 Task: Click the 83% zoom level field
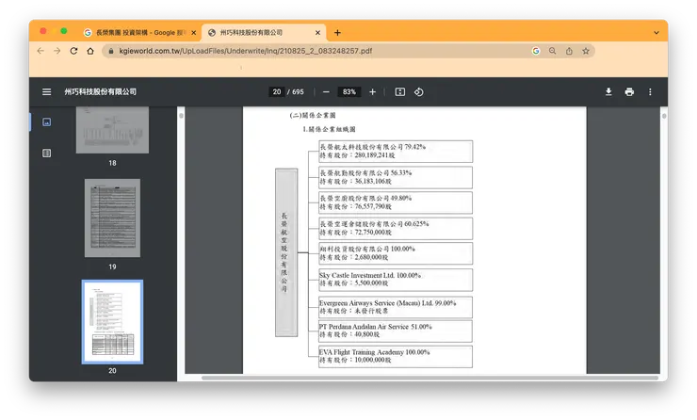point(348,92)
